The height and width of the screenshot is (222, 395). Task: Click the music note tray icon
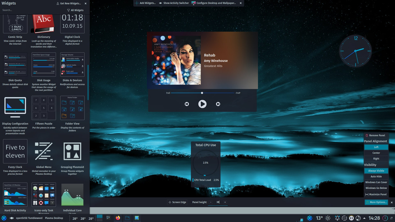click(x=358, y=218)
